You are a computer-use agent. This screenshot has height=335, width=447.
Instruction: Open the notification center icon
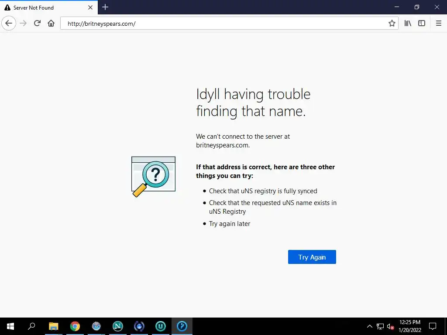point(433,326)
